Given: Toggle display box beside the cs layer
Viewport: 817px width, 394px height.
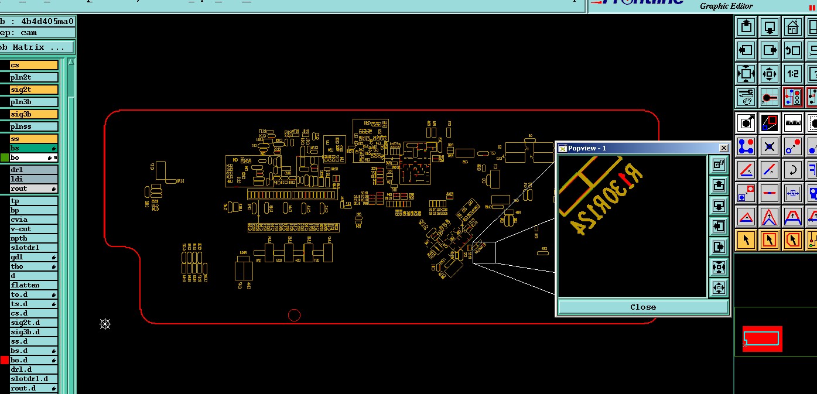Looking at the screenshot, I should (5, 65).
